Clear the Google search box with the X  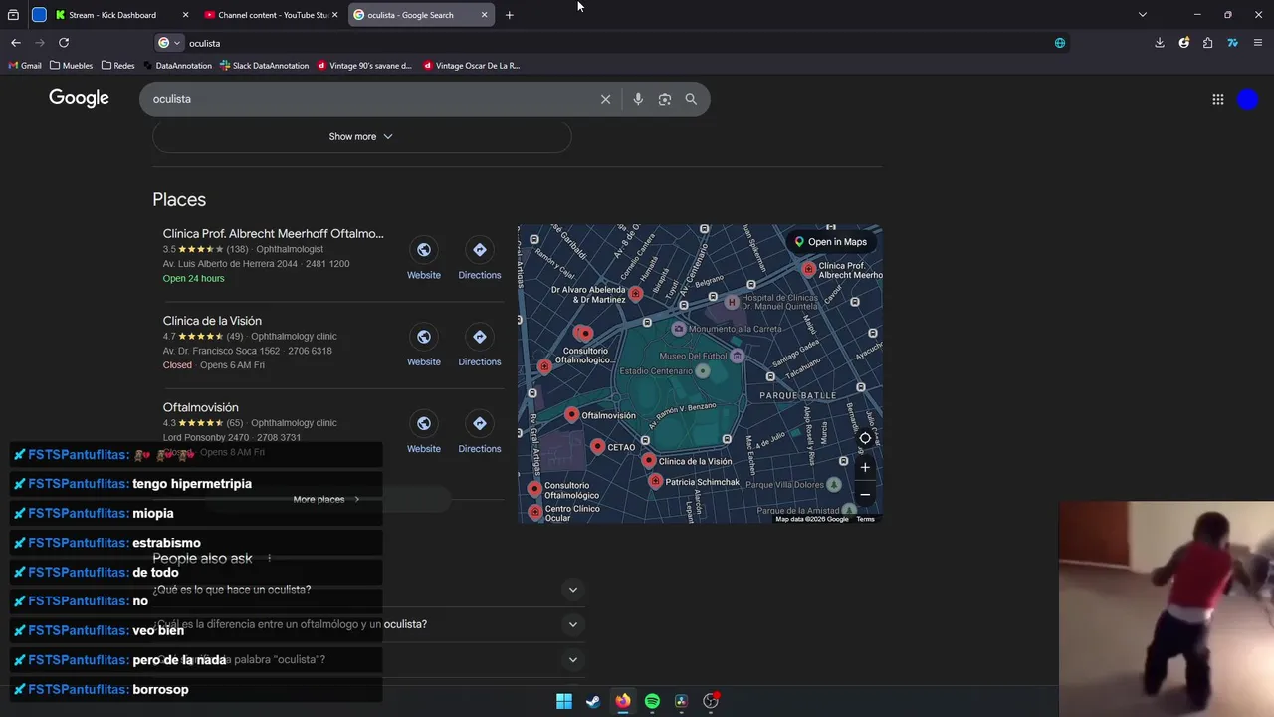pyautogui.click(x=605, y=99)
